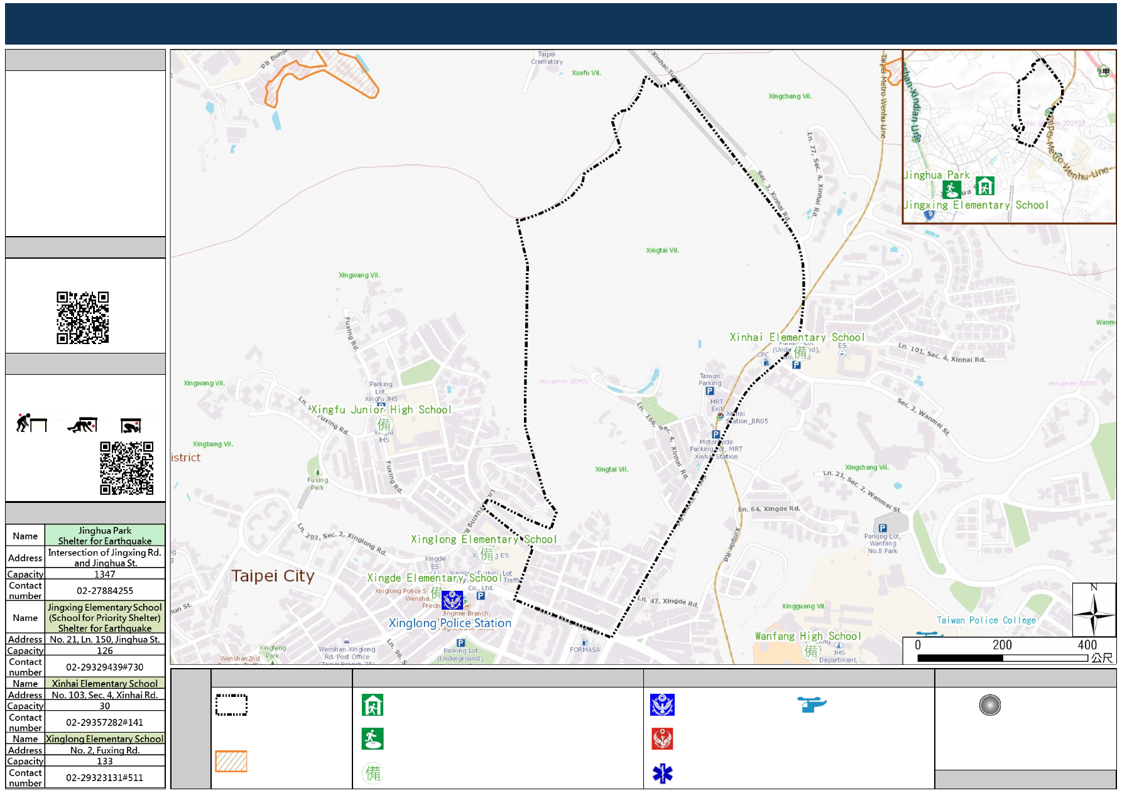Click the 'Xingfu Junior High School' map label
Image resolution: width=1122 pixels, height=793 pixels.
pos(381,409)
